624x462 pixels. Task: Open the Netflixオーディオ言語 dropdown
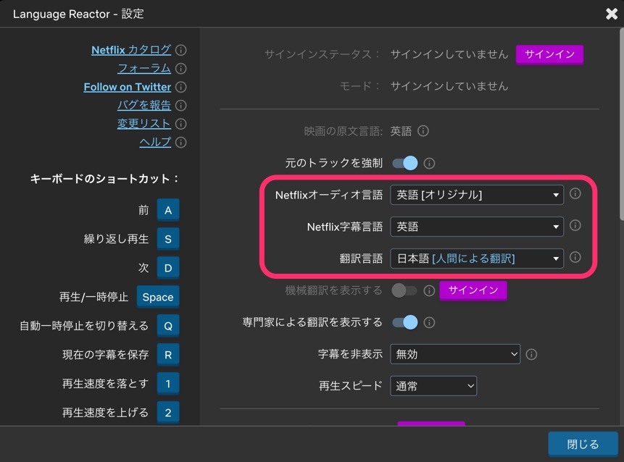tap(477, 194)
